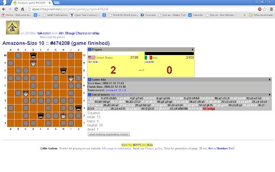Click the page title Amazons-Size 10 heading

[x=56, y=43]
